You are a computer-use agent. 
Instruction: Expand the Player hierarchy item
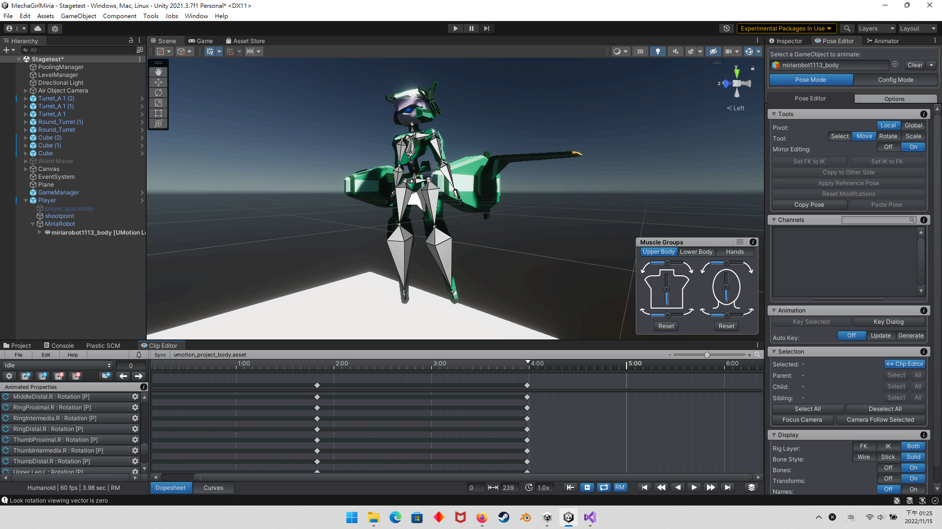pos(26,200)
